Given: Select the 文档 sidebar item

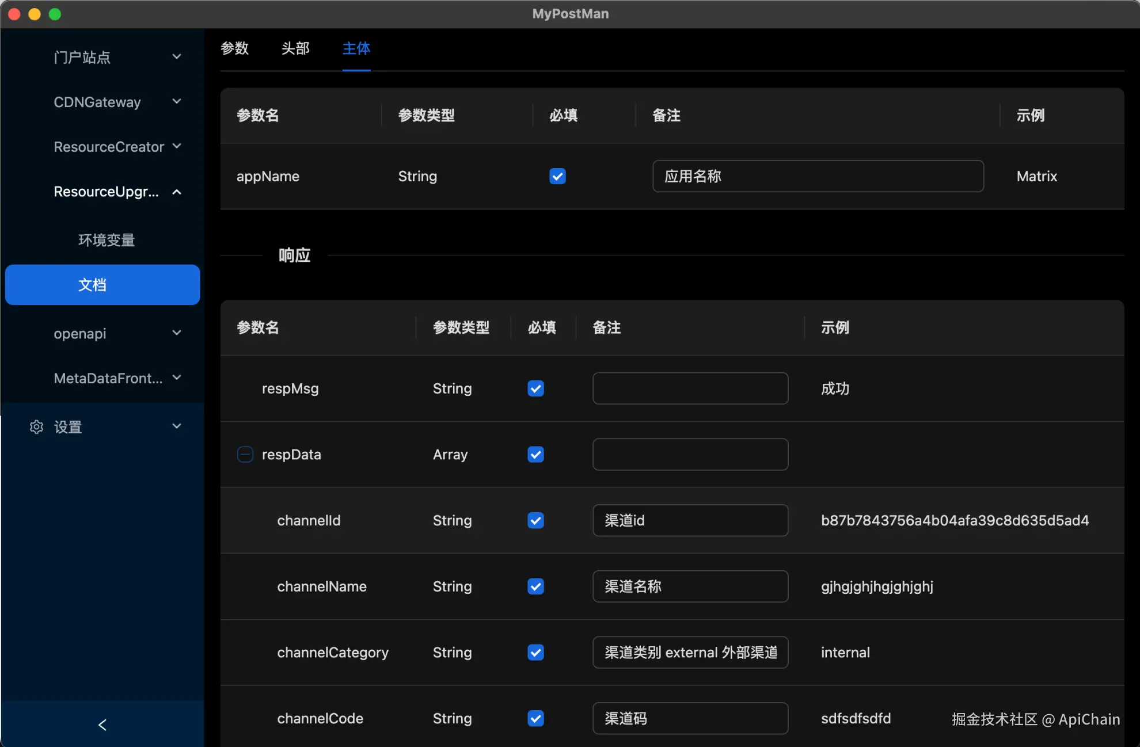Looking at the screenshot, I should point(102,285).
